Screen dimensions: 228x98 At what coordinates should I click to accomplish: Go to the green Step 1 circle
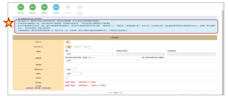click(21, 7)
